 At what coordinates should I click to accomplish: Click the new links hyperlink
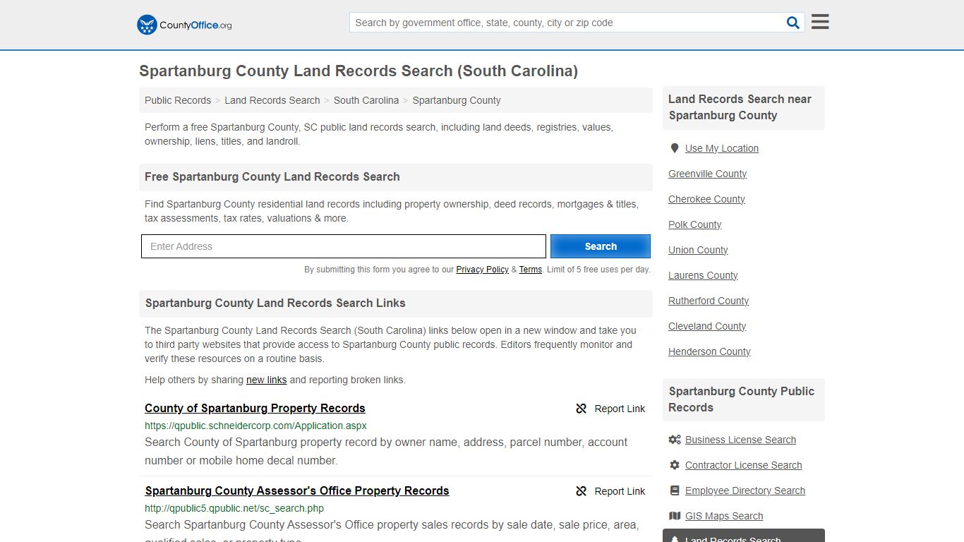point(266,380)
